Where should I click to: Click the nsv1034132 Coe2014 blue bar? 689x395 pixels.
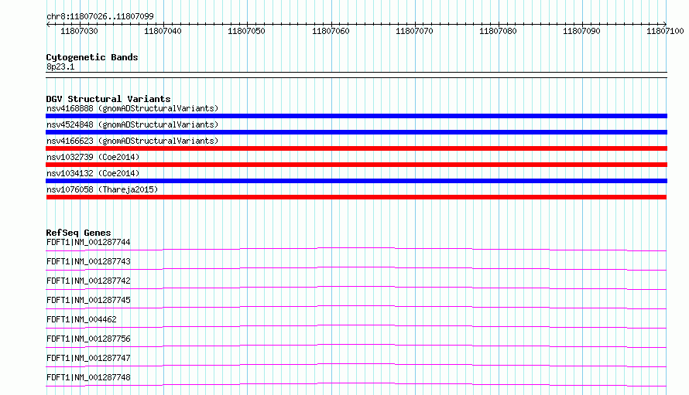(x=356, y=181)
